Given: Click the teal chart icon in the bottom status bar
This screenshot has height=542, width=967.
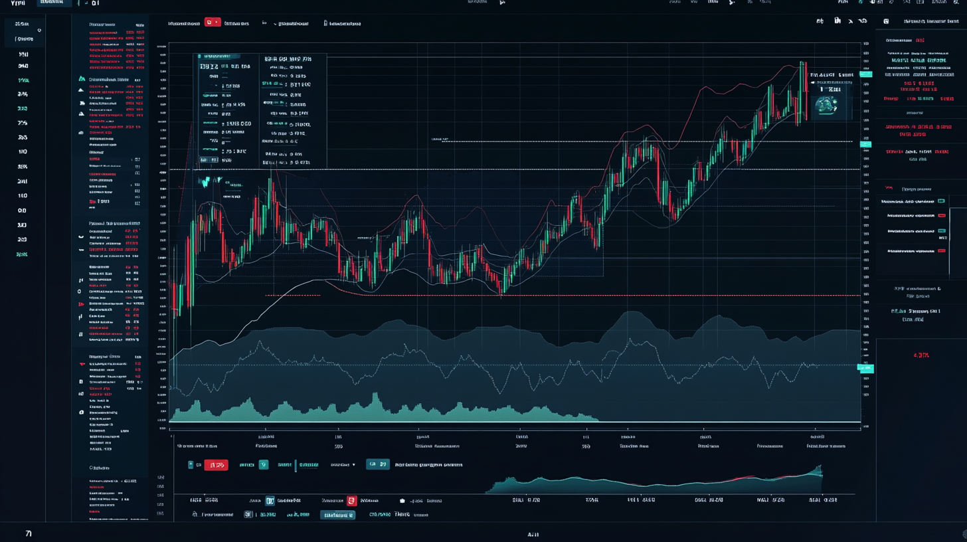Looking at the screenshot, I should tap(270, 500).
